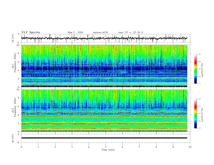Click time axis tick label '0'
Viewport: 214px width, 165px height.
21,147
